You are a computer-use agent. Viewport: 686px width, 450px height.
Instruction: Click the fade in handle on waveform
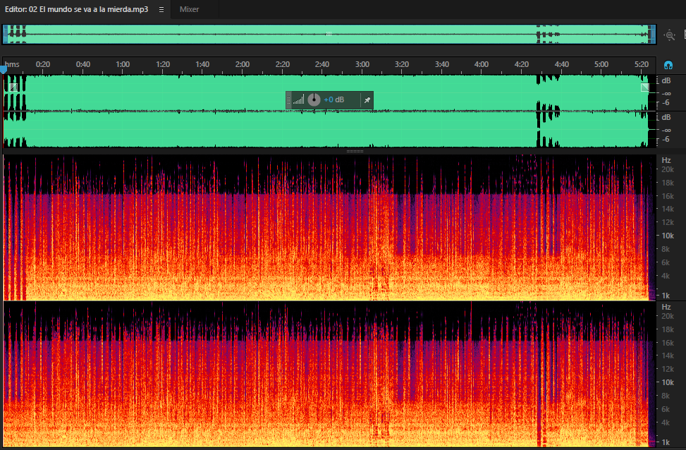tap(13, 87)
